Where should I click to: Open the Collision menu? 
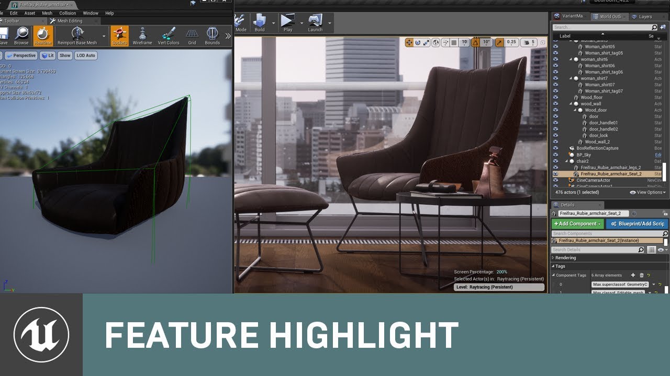pyautogui.click(x=68, y=13)
